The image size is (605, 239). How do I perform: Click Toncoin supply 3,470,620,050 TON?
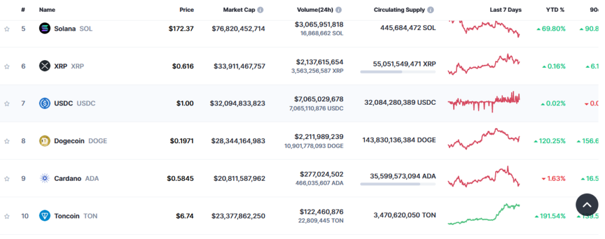coord(405,215)
